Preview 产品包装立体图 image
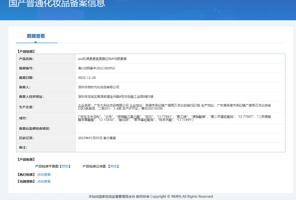This screenshot has height=200, width=296. click(113, 166)
